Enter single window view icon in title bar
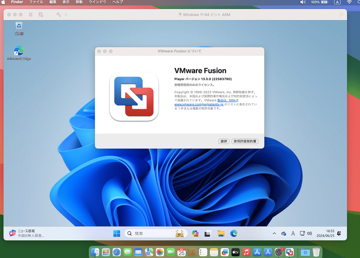Screen dimensions: 360x258 point(341,15)
